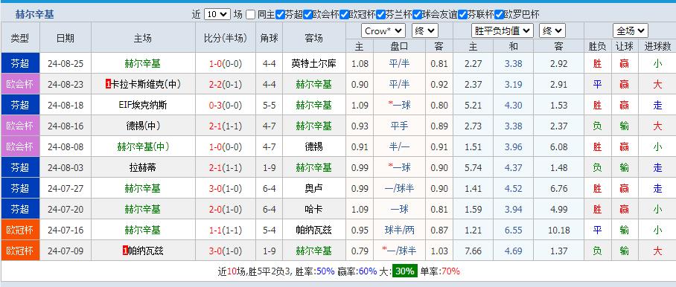Uncheck the 芬兰杯 filter checkbox
Screen dimensions: 676x287
pos(380,15)
